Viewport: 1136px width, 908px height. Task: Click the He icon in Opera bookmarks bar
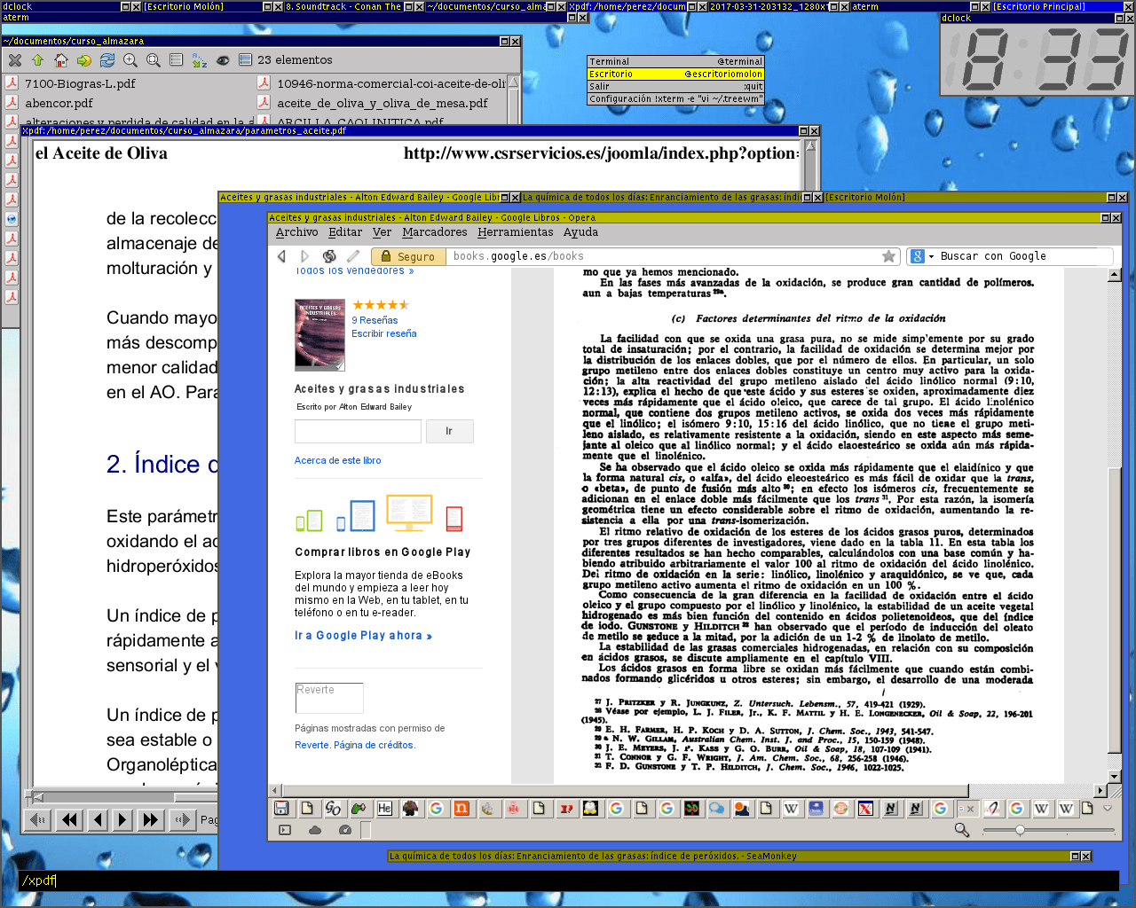[x=384, y=808]
